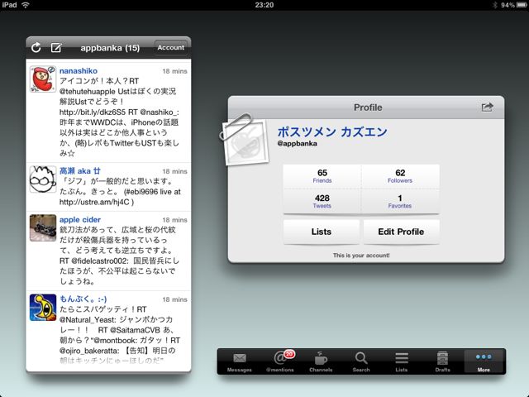The width and height of the screenshot is (529, 397).
Task: Tap the Edit Profile button
Action: pyautogui.click(x=401, y=232)
